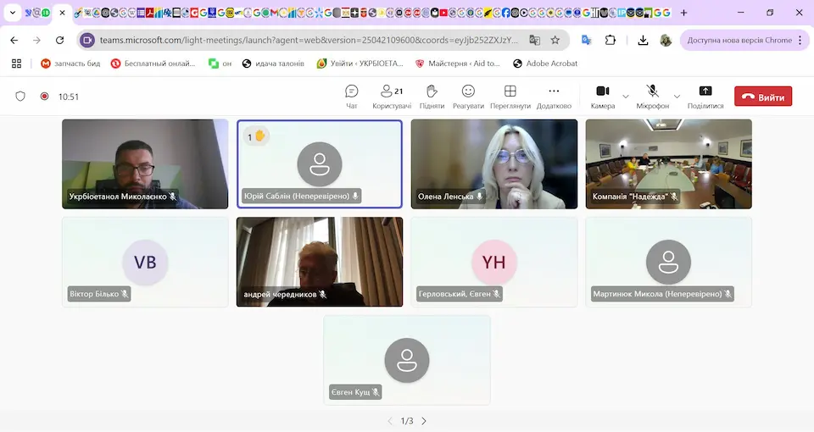
Task: Open the Chat panel
Action: coord(351,97)
